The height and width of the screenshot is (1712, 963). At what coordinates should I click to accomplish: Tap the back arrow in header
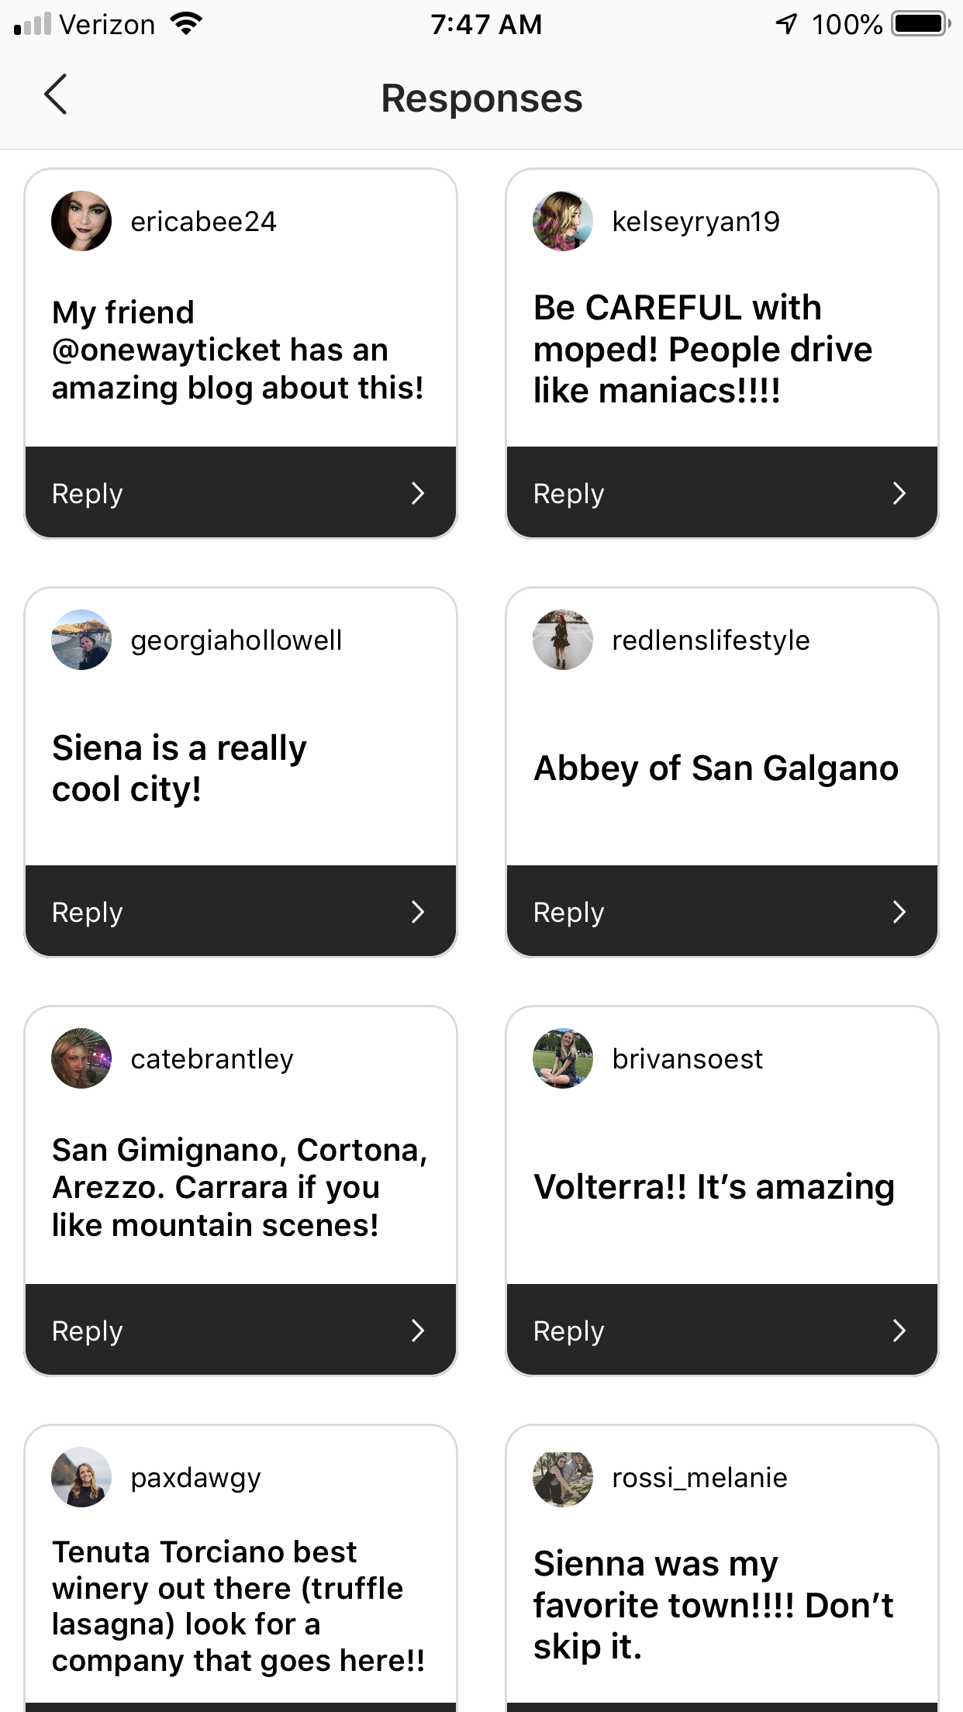pos(56,95)
